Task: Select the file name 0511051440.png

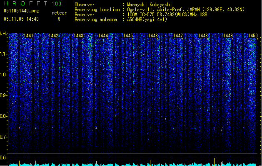Action: tap(21, 11)
